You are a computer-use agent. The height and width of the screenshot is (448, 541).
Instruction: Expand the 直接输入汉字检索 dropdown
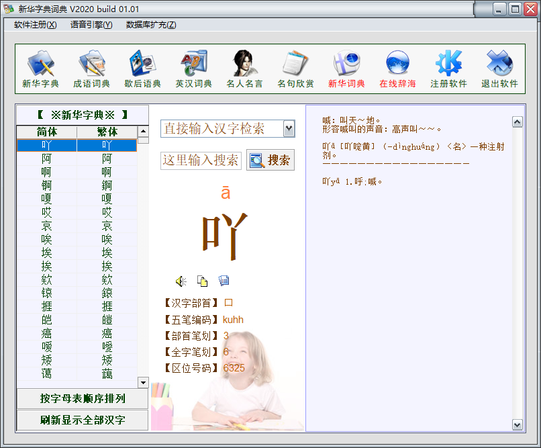pos(289,128)
